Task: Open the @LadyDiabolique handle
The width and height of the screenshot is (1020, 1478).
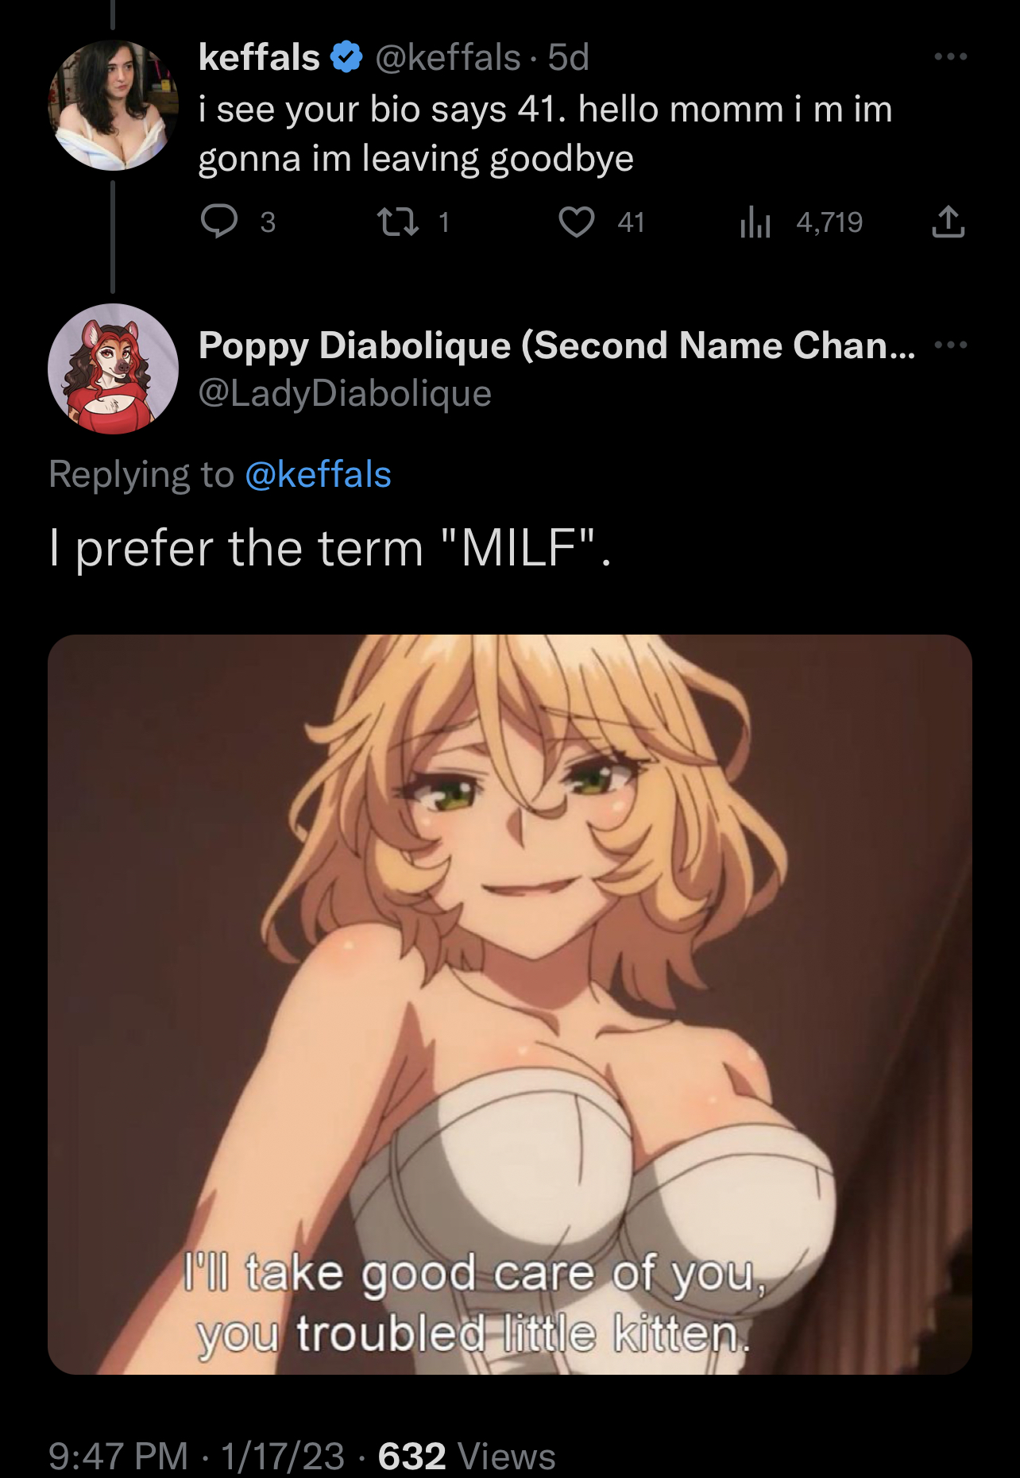Action: coord(345,393)
